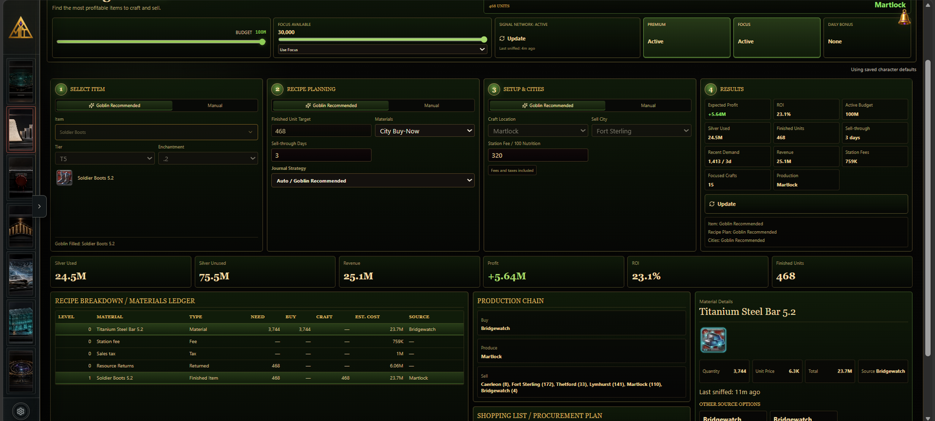Click the Sell-through Days field
Image resolution: width=935 pixels, height=421 pixels.
tap(321, 155)
